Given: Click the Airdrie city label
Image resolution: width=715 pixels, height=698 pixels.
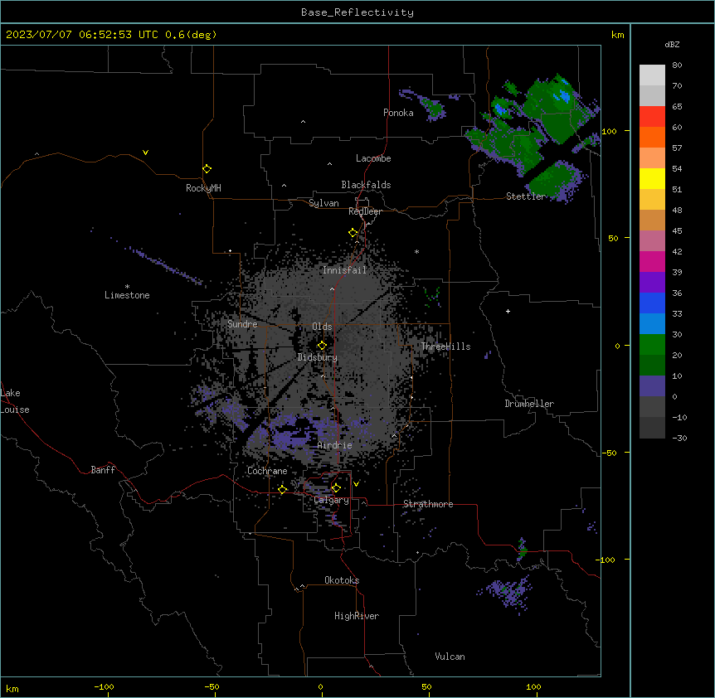Looking at the screenshot, I should [x=335, y=445].
